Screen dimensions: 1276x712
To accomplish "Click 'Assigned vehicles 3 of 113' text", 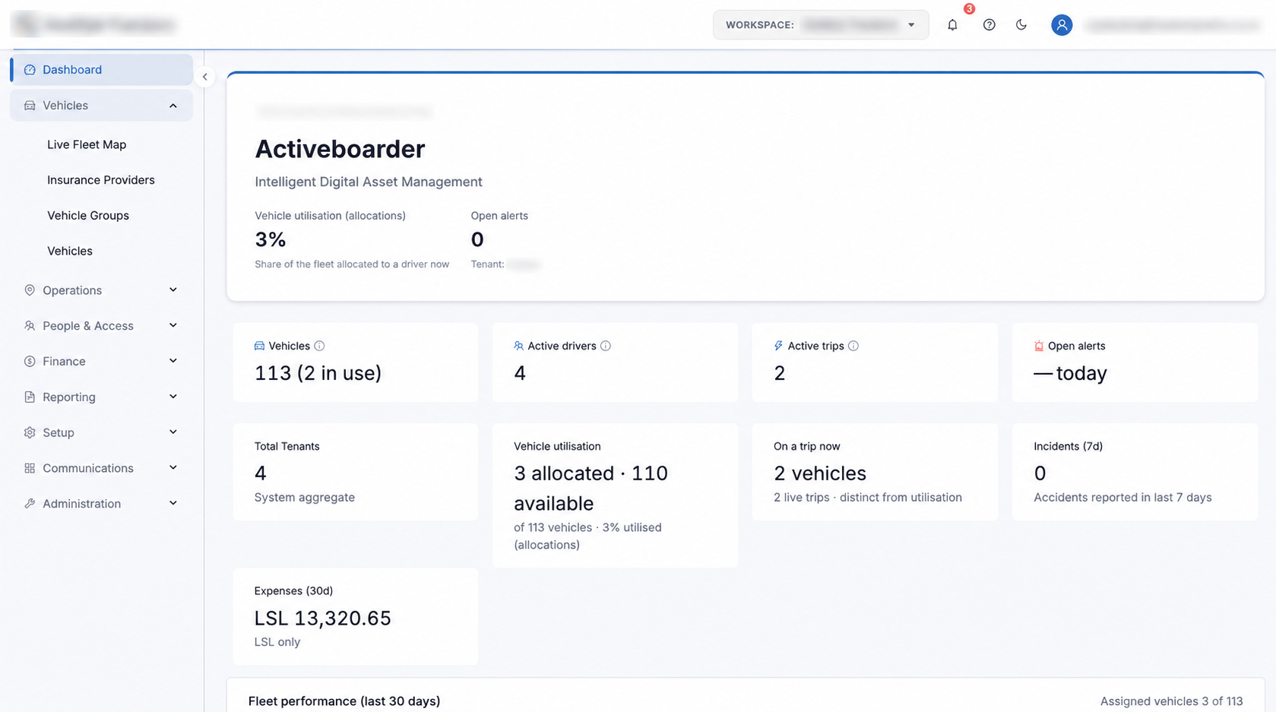I will click(x=1171, y=701).
